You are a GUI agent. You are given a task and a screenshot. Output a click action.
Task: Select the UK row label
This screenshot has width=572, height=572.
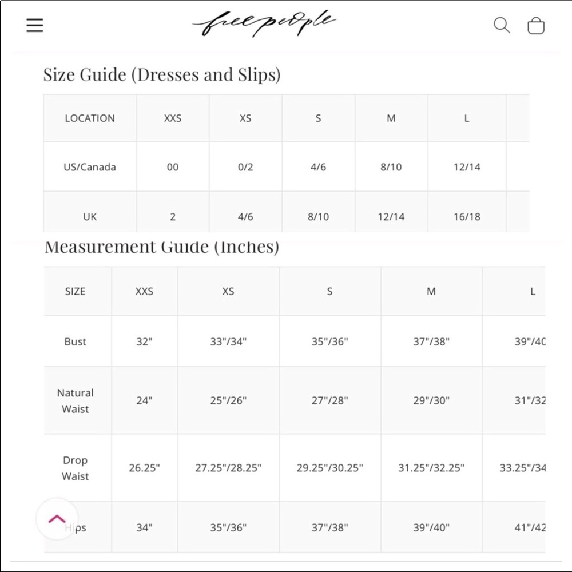[x=90, y=217]
